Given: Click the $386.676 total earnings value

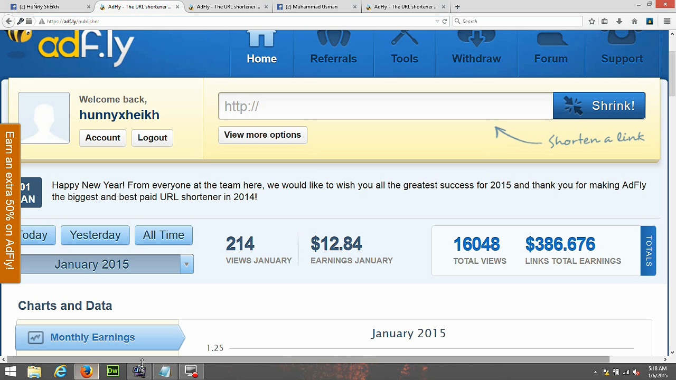Looking at the screenshot, I should [560, 244].
